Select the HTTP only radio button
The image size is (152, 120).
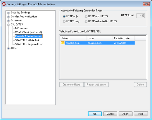point(64,16)
